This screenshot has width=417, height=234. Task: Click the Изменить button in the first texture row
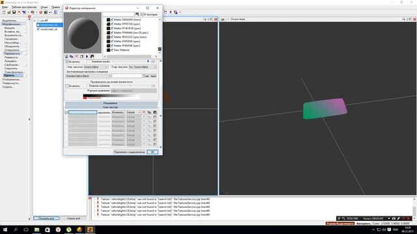coord(119,112)
